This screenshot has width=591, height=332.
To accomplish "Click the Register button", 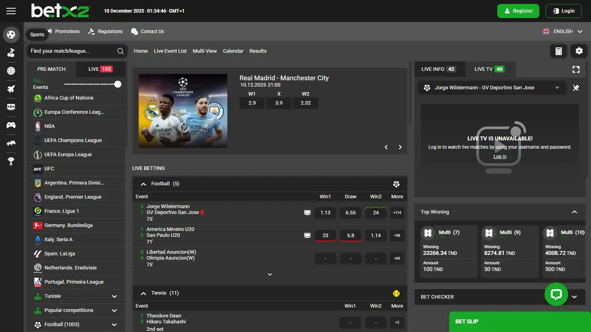I will [518, 11].
